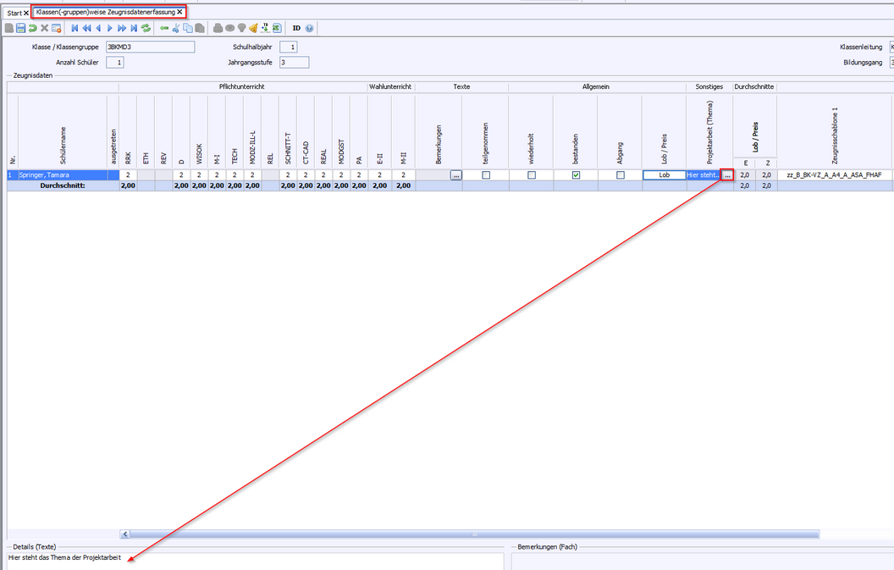Click the green undo arrow icon
894x570 pixels.
(x=33, y=28)
